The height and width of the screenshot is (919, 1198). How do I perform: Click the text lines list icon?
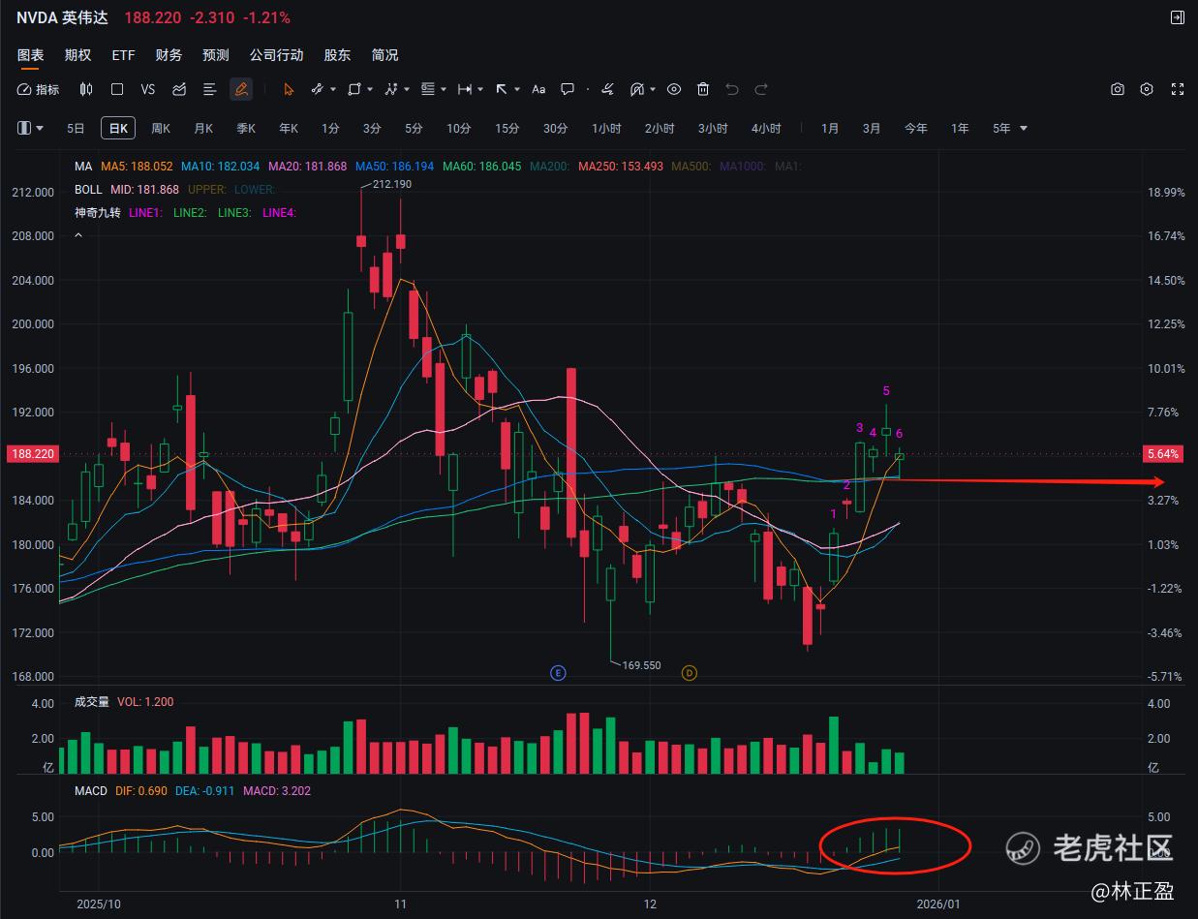pyautogui.click(x=209, y=89)
